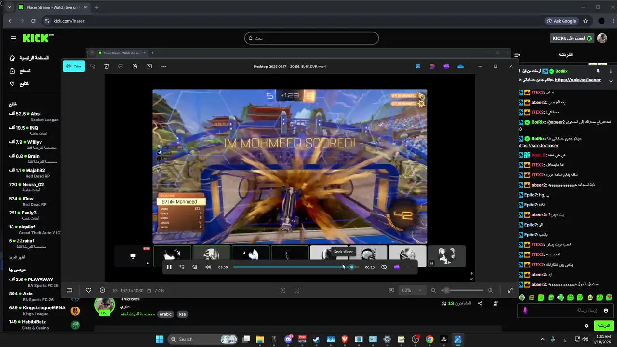The height and width of the screenshot is (347, 617).
Task: Click the Photos zoom level slider
Action: pos(462,290)
